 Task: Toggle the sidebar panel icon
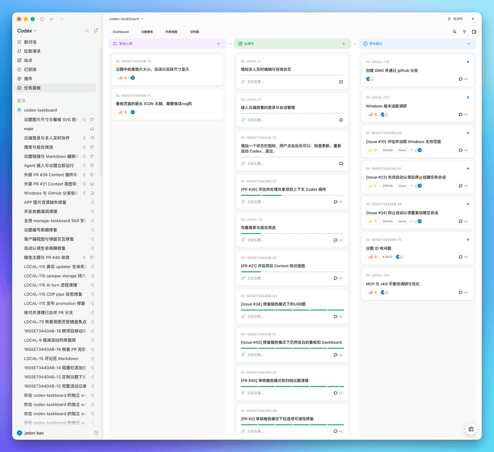[x=42, y=19]
